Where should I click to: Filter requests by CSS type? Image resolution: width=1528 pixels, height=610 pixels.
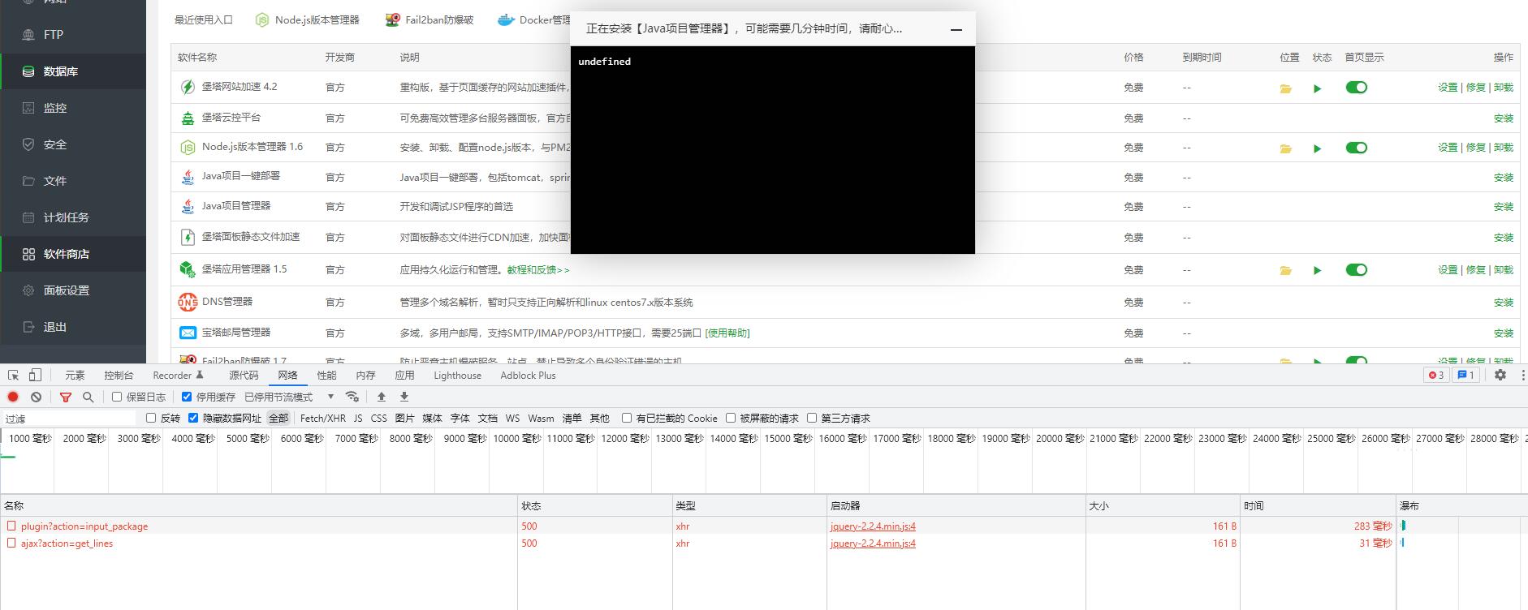click(x=378, y=419)
